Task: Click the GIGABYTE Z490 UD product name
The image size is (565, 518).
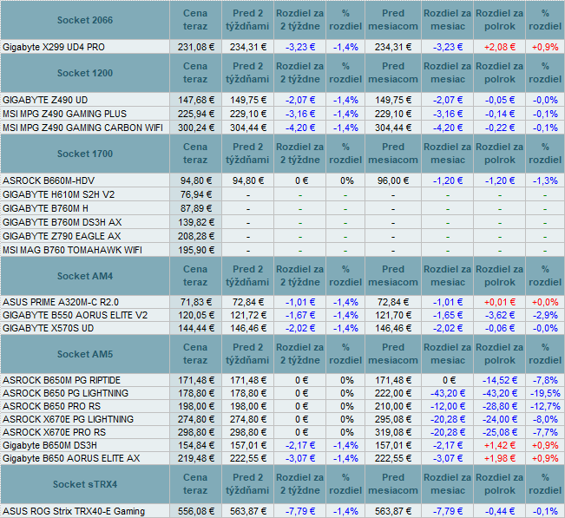Action: (45, 100)
